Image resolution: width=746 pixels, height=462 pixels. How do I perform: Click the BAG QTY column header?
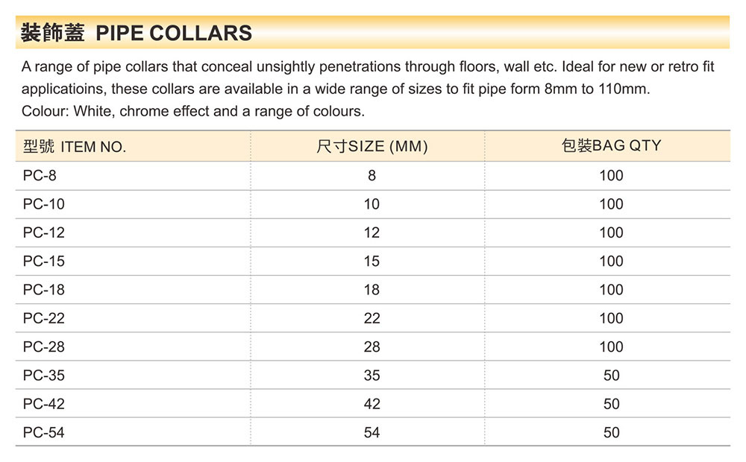pyautogui.click(x=611, y=146)
